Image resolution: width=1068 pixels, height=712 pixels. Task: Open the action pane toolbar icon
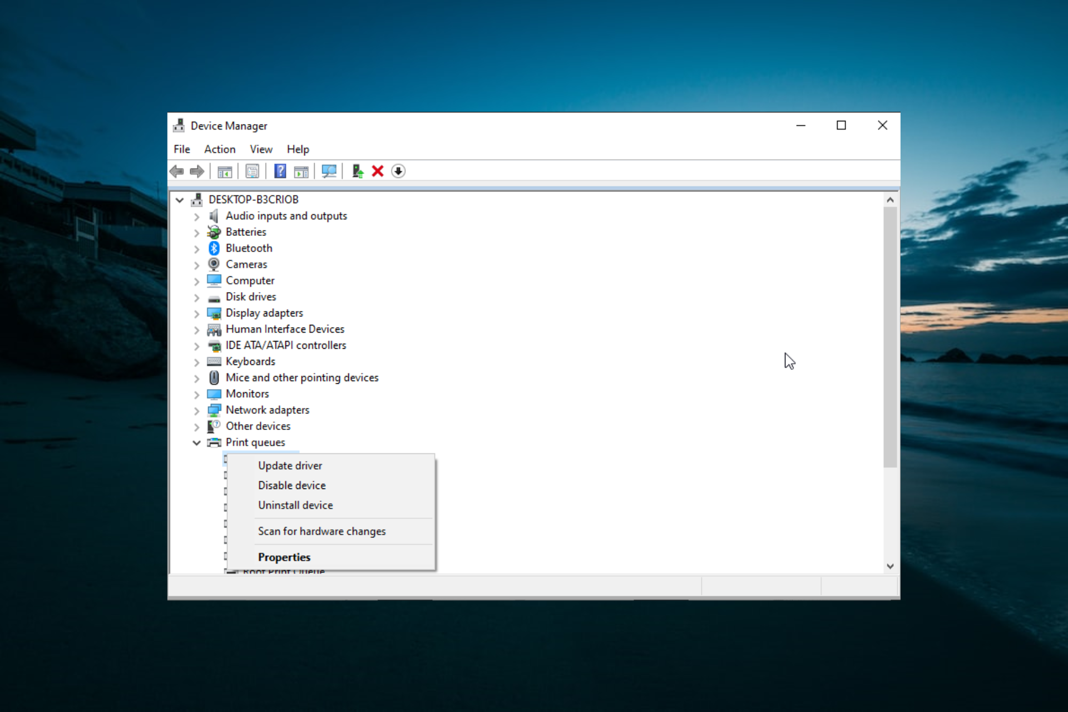click(301, 171)
